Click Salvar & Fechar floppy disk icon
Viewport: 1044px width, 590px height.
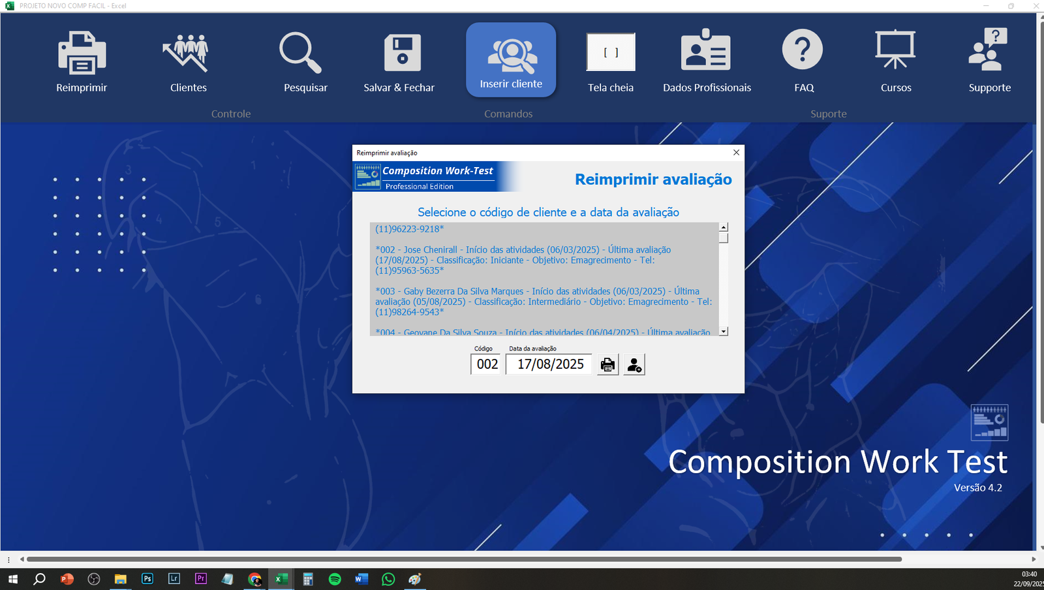401,53
